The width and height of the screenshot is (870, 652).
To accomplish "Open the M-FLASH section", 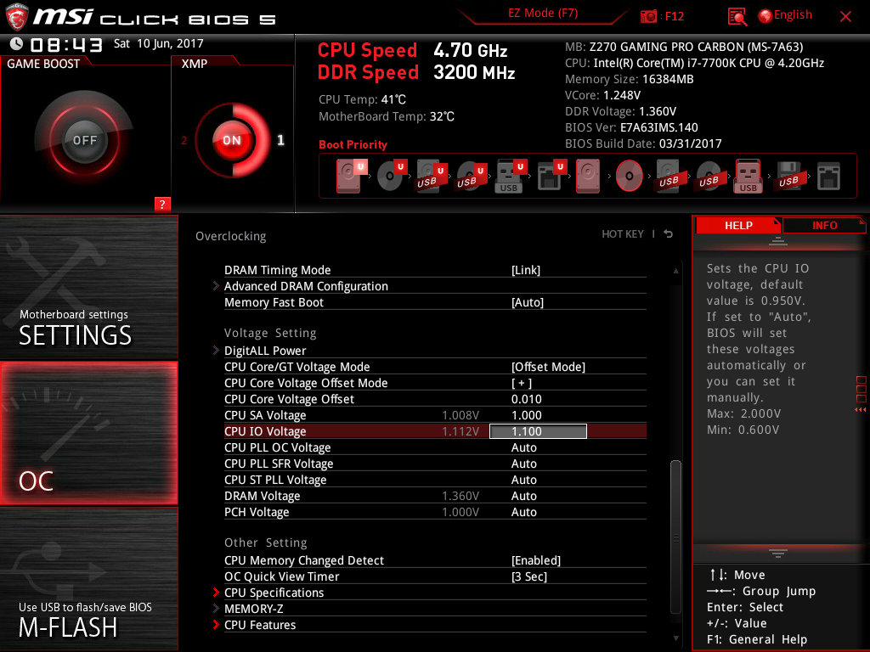I will pos(88,579).
